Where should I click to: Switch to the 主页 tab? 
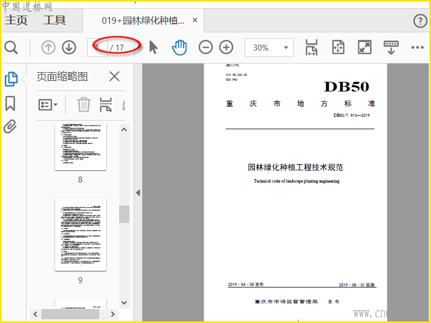16,20
